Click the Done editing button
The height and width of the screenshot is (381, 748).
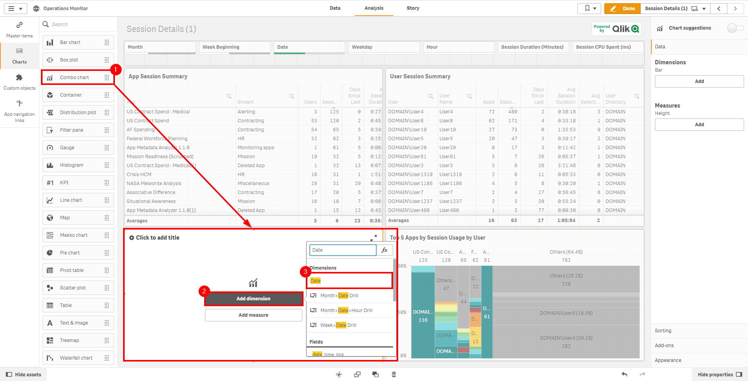pyautogui.click(x=622, y=8)
